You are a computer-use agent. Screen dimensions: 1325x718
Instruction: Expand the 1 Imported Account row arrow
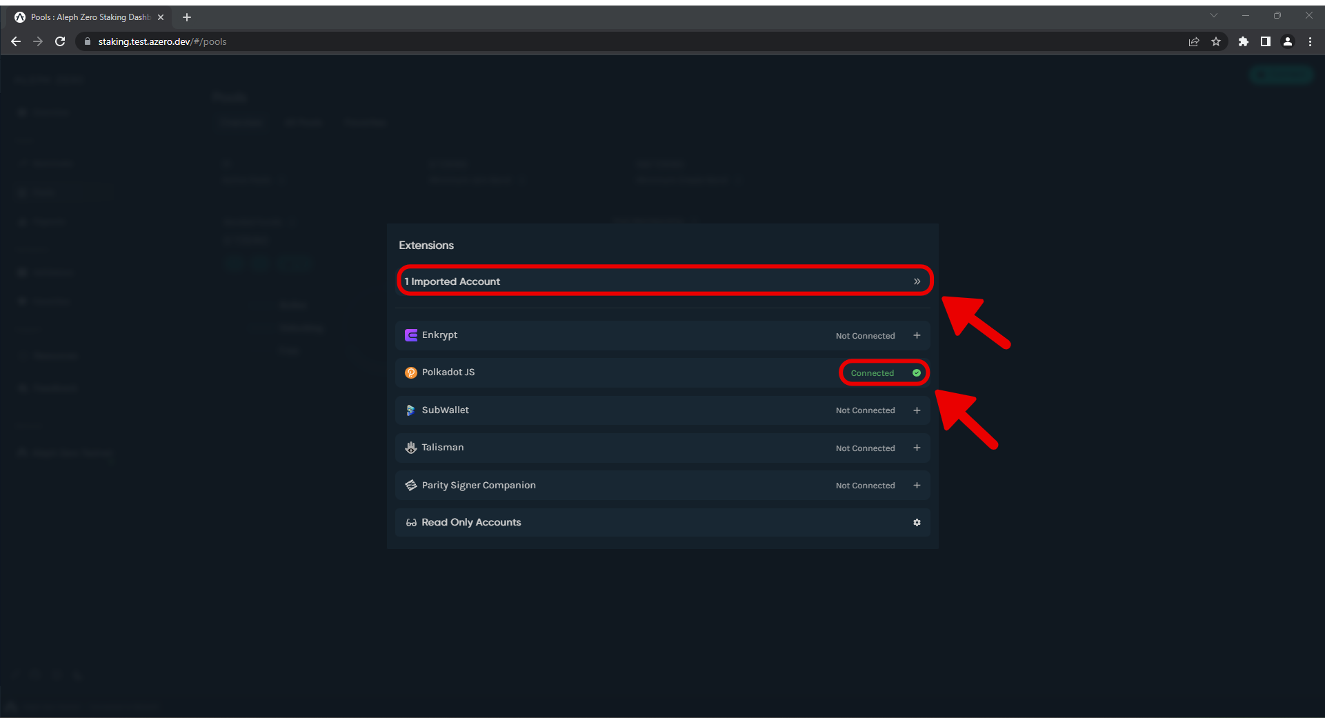click(x=917, y=281)
